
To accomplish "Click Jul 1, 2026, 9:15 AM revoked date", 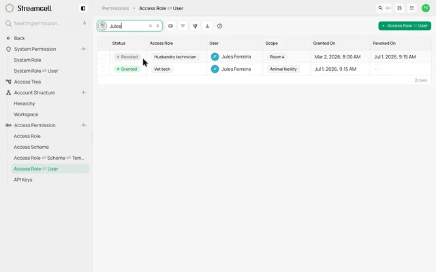I will (x=395, y=56).
